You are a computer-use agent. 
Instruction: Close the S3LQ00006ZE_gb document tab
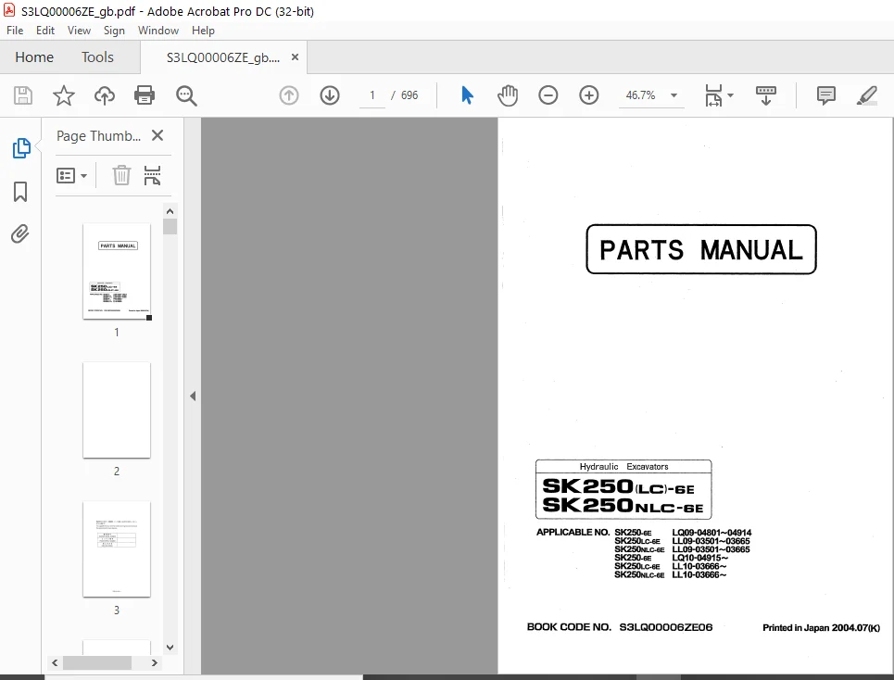click(x=295, y=57)
